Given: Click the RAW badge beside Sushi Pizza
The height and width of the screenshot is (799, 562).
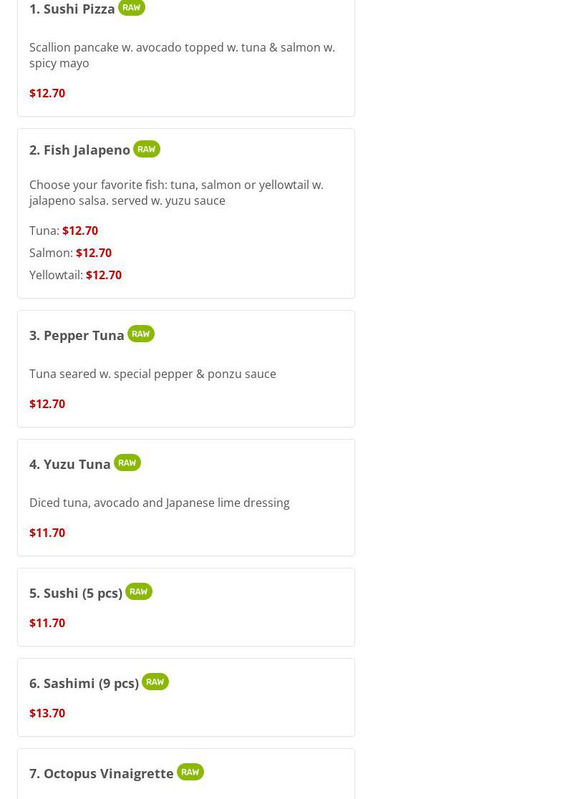Looking at the screenshot, I should pyautogui.click(x=131, y=7).
